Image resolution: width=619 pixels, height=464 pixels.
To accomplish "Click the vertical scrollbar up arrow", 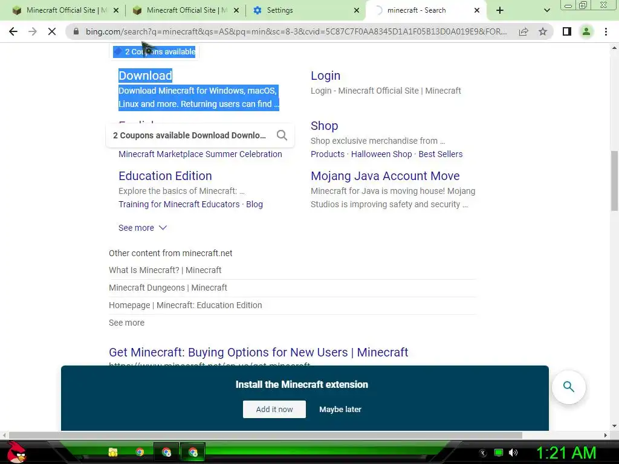I will coord(614,48).
